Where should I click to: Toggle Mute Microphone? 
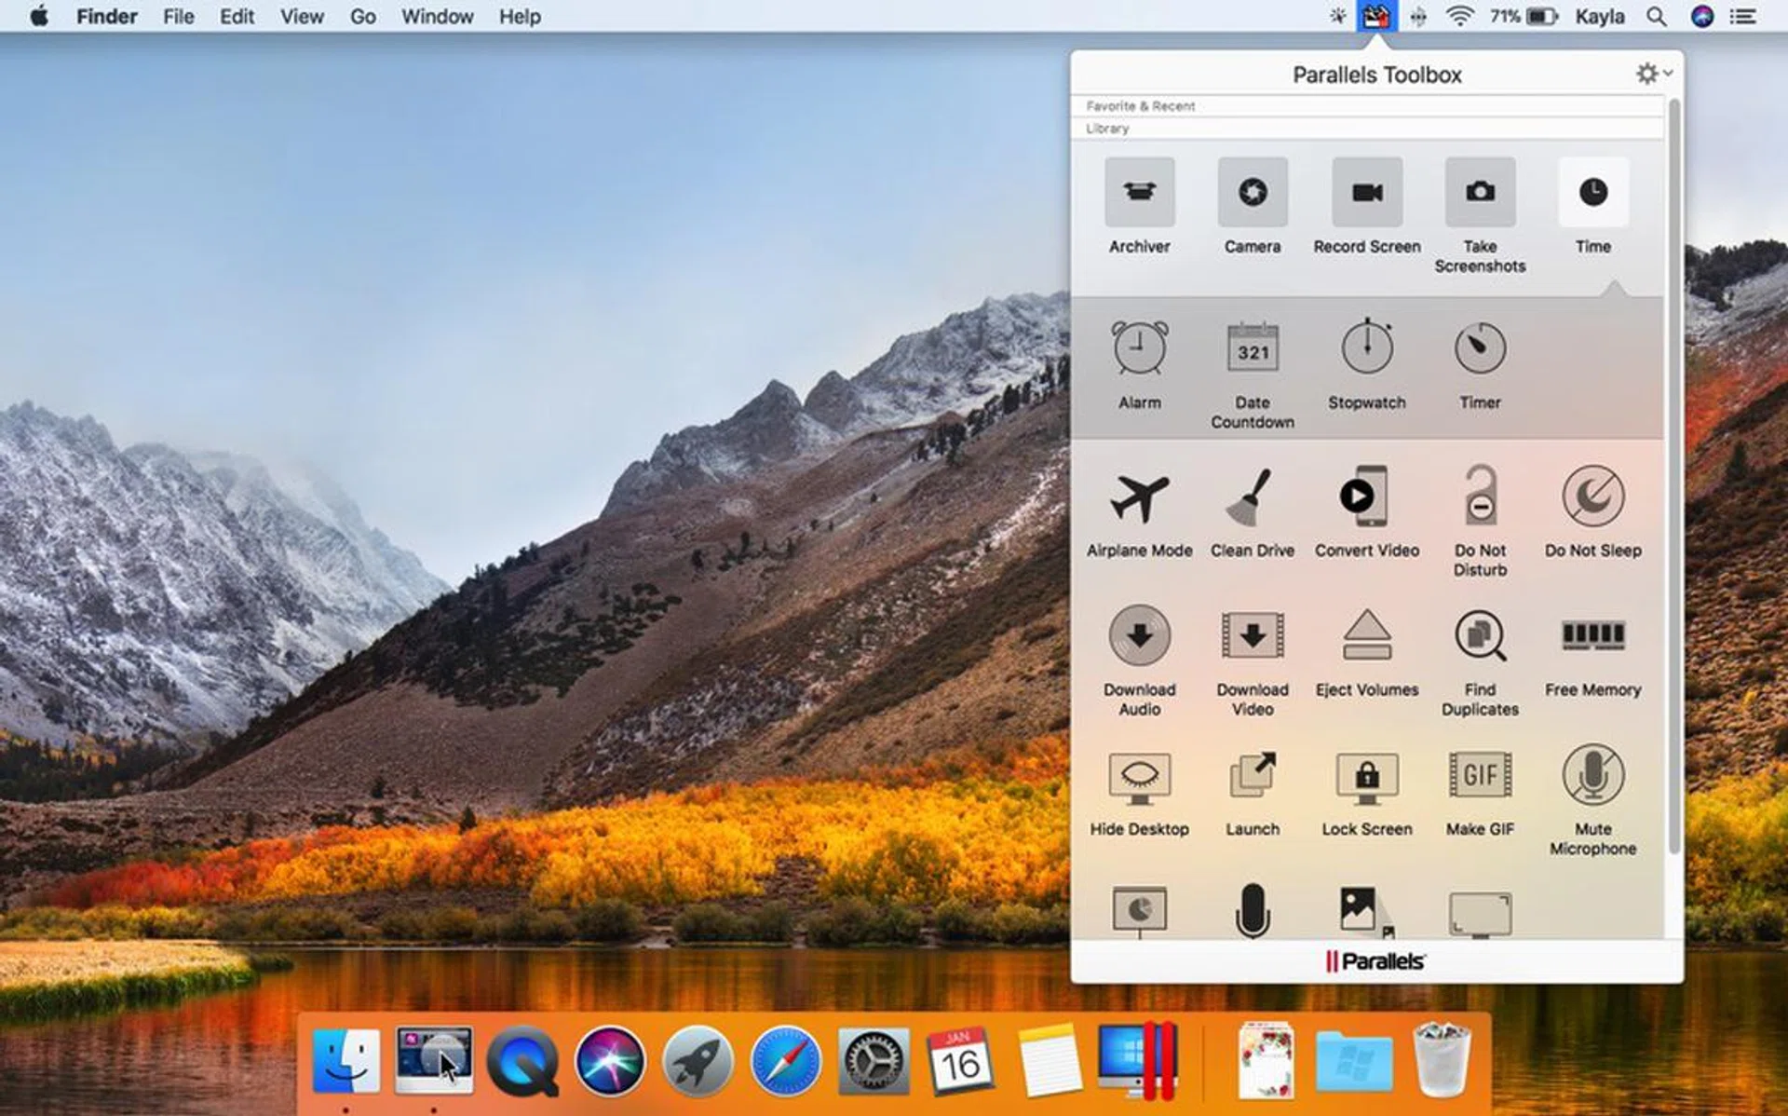[x=1592, y=776]
